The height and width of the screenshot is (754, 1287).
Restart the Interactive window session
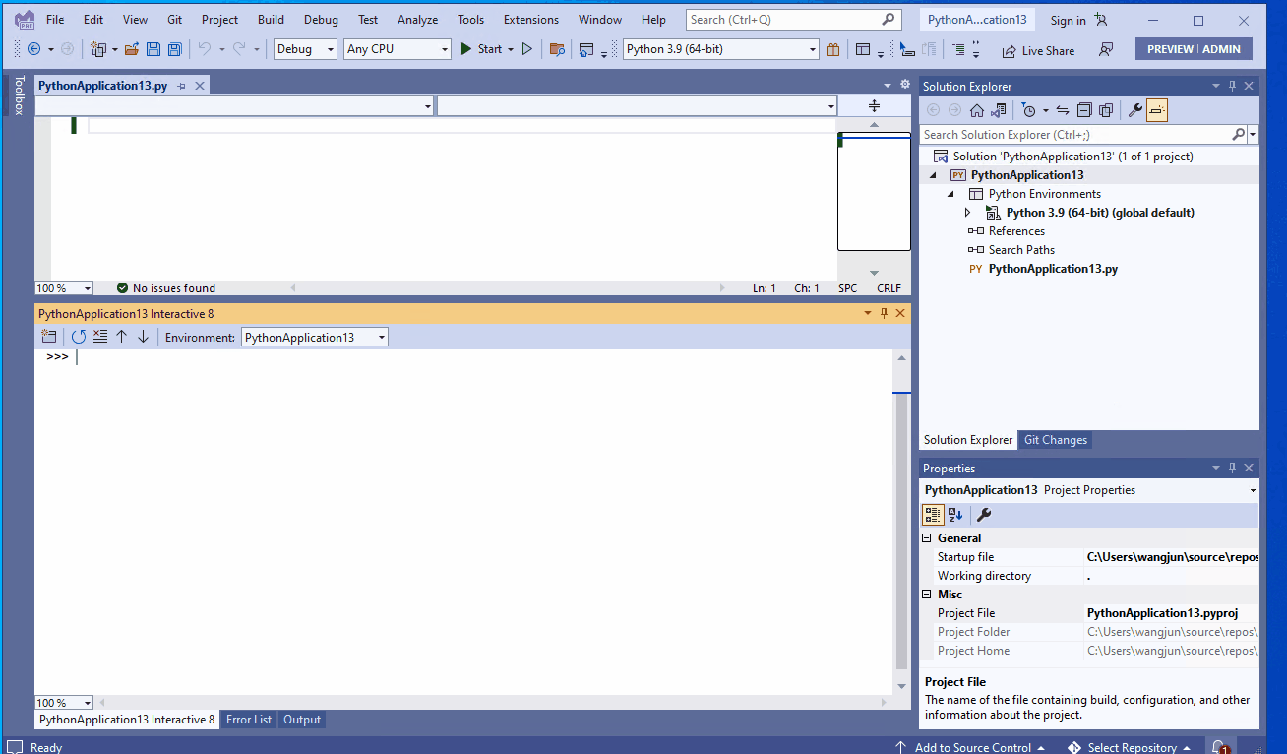pos(79,336)
